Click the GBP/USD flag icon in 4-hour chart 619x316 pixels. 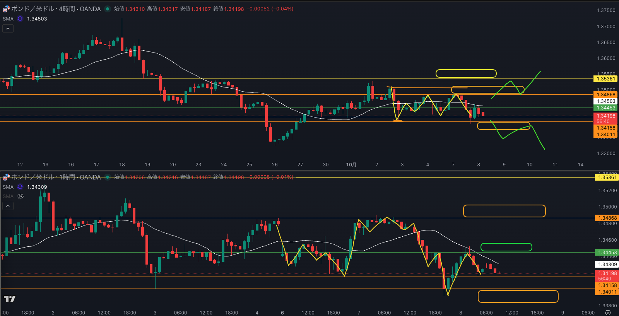(6, 9)
